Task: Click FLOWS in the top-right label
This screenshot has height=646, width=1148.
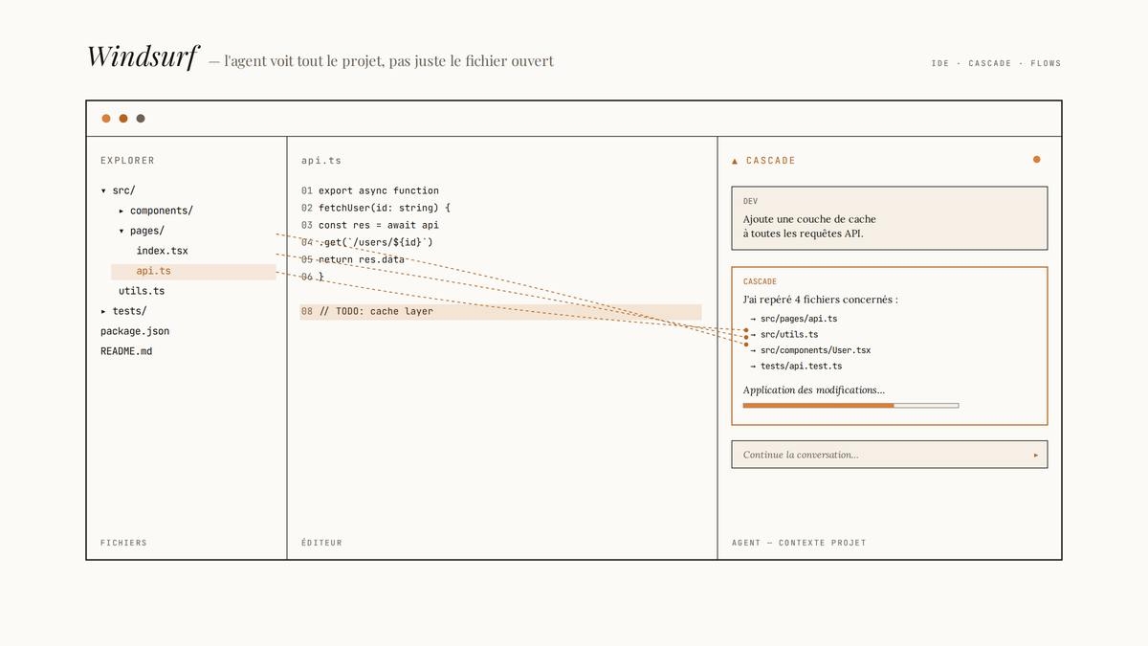Action: [1046, 63]
